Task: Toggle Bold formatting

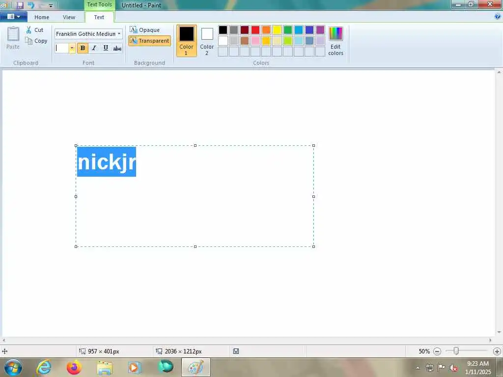Action: pos(83,48)
